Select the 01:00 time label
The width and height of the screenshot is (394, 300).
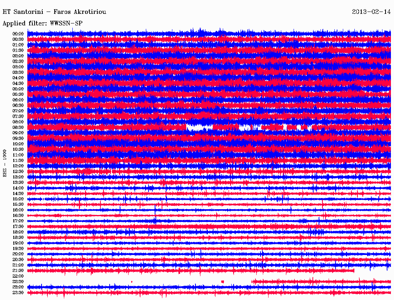pyautogui.click(x=18, y=45)
